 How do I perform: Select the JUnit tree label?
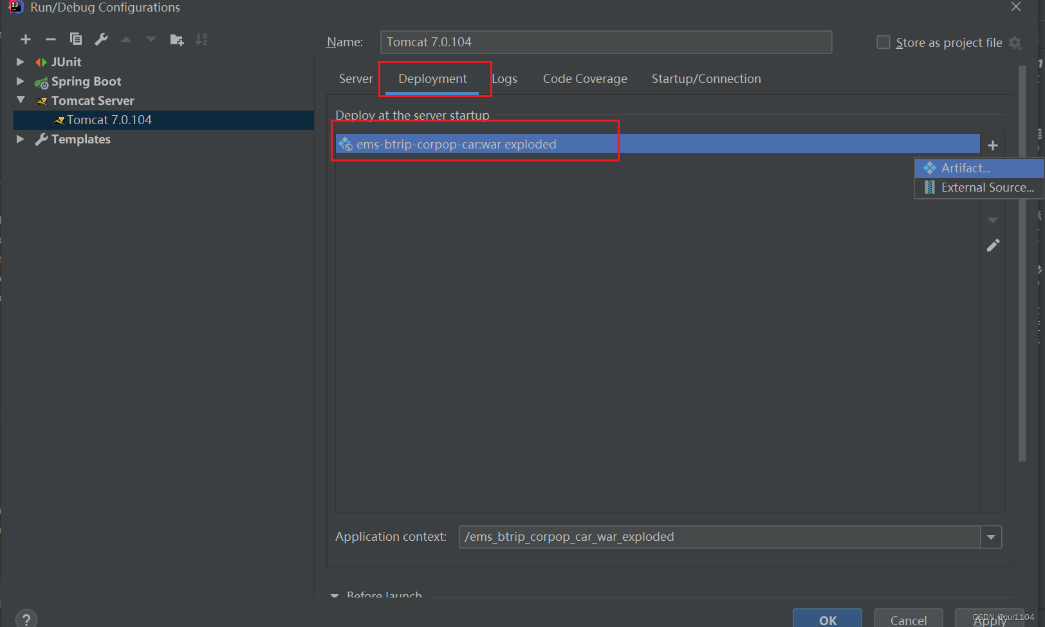point(66,62)
